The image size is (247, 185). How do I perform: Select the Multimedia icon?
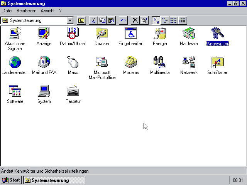point(160,62)
